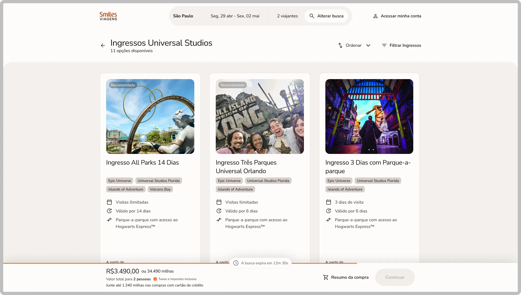Click the back arrow beside Ingressos Universal Studios
Viewport: 521px width, 295px height.
pyautogui.click(x=103, y=45)
